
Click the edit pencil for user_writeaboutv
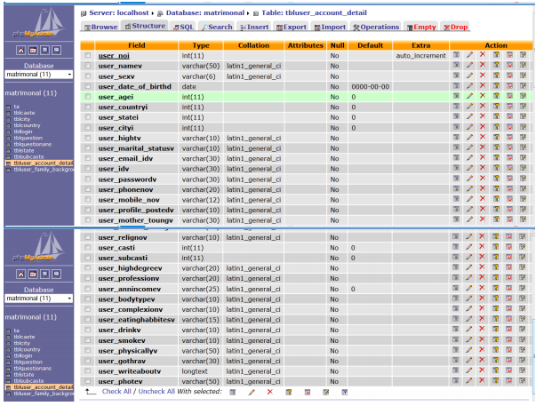coord(469,370)
